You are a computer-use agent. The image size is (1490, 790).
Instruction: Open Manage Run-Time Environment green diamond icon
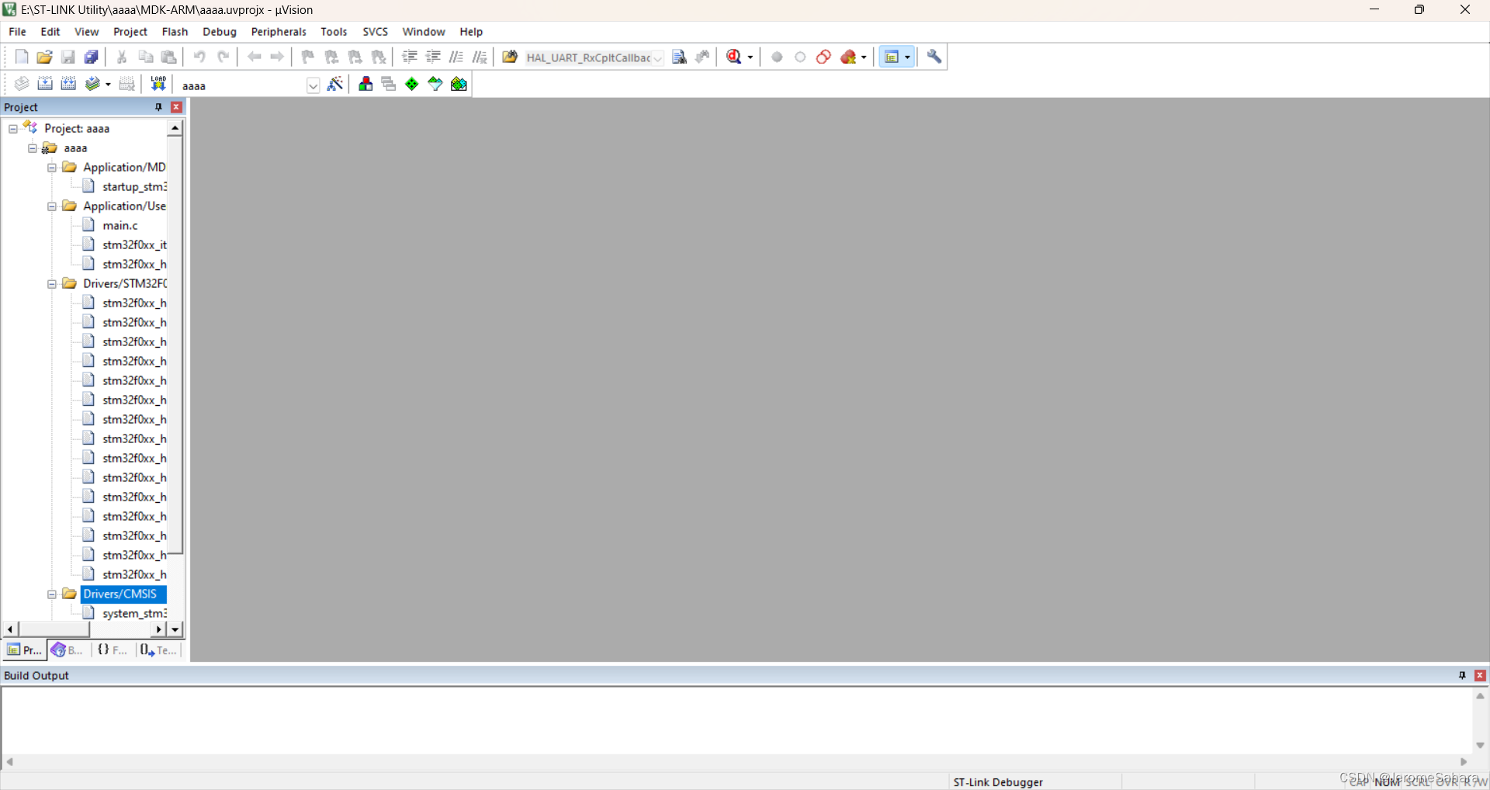[x=412, y=84]
